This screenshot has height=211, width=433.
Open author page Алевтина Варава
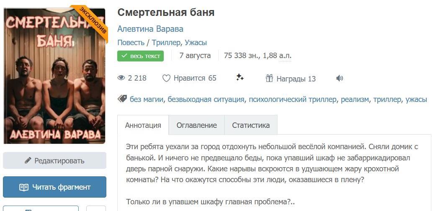(x=150, y=29)
